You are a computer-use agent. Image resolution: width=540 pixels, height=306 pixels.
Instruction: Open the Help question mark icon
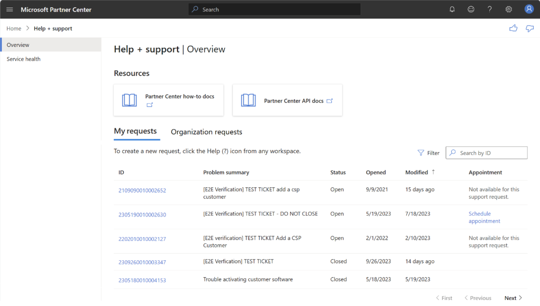[x=490, y=9]
